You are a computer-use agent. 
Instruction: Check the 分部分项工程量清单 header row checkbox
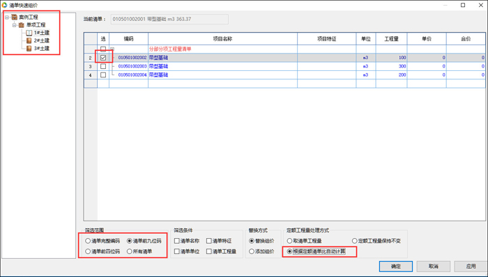(x=103, y=49)
